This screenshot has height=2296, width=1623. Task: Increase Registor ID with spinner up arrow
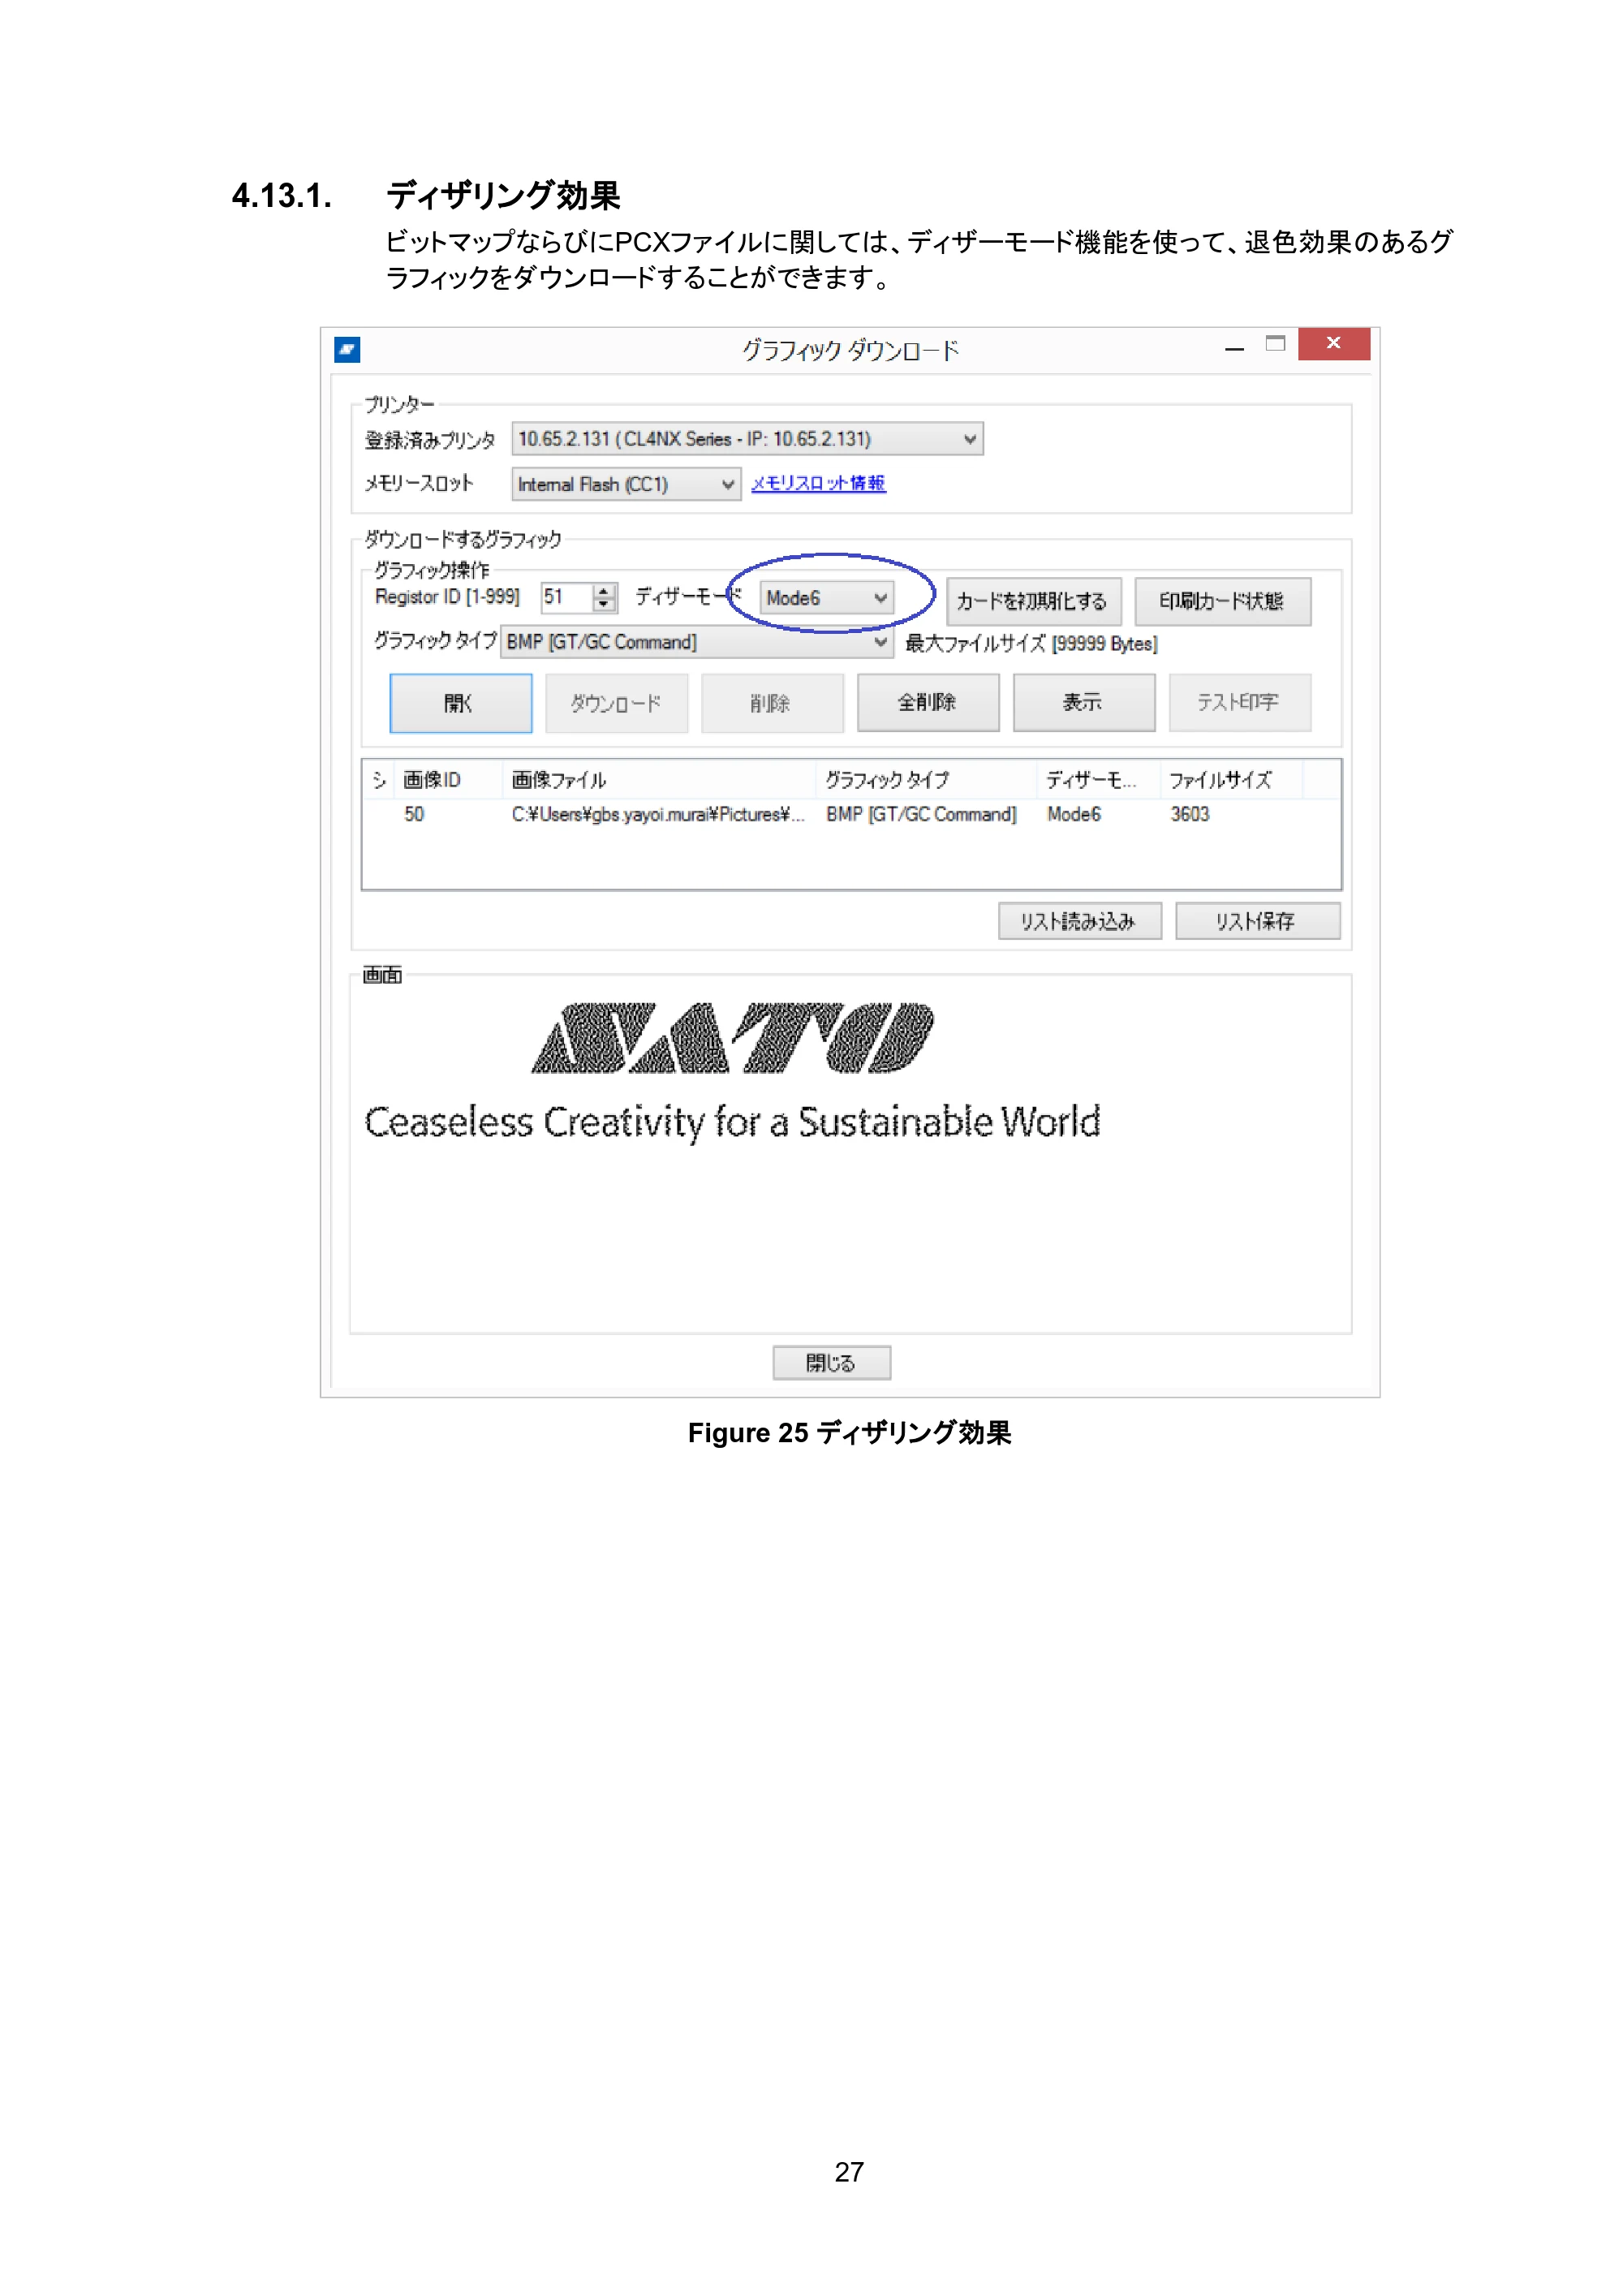click(603, 591)
